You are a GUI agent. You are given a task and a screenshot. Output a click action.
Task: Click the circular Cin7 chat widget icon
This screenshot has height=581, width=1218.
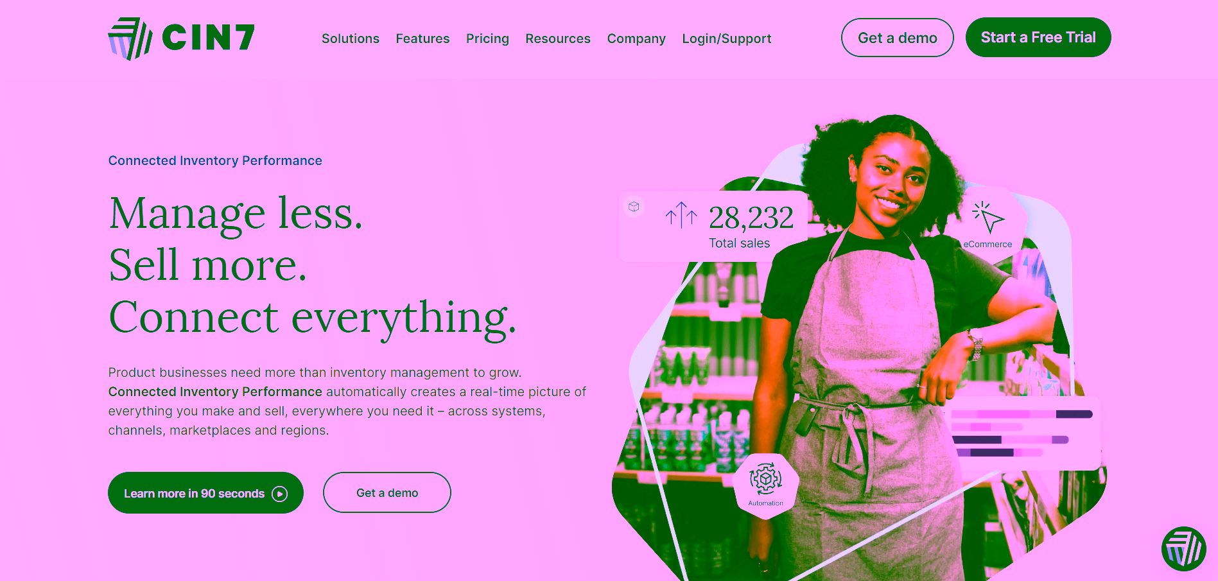[x=1183, y=549]
